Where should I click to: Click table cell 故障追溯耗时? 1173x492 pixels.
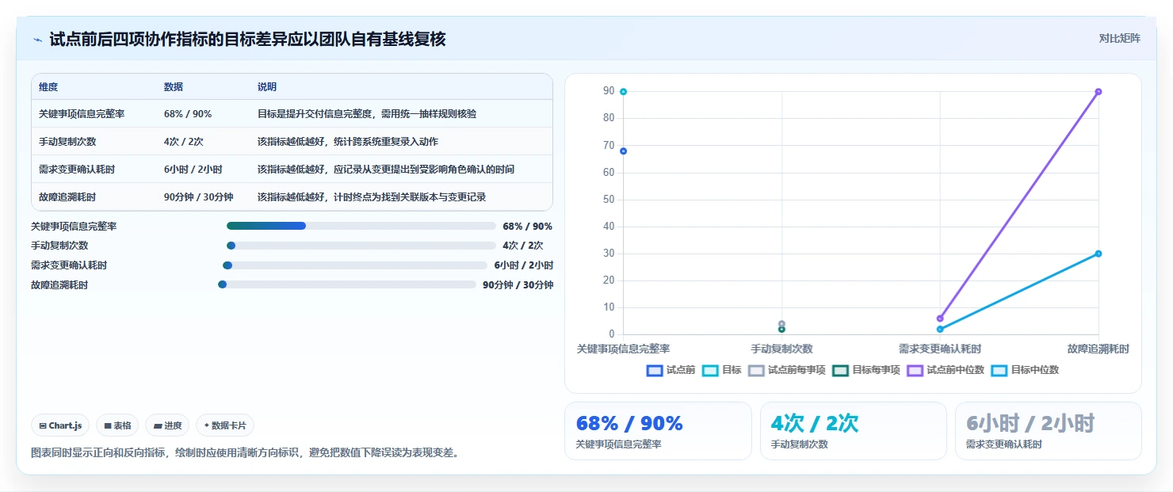tap(67, 197)
